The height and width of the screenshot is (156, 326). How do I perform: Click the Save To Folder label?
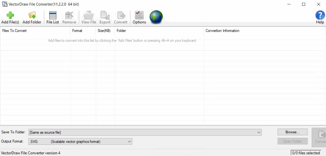point(13,132)
